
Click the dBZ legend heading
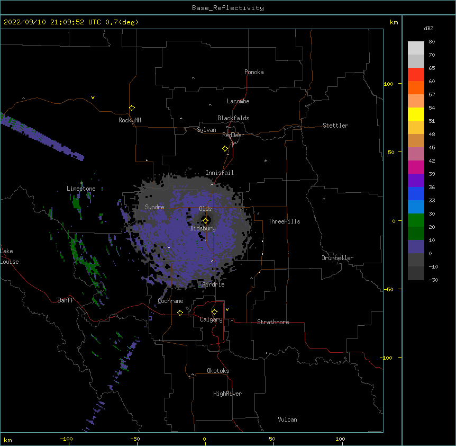click(428, 29)
